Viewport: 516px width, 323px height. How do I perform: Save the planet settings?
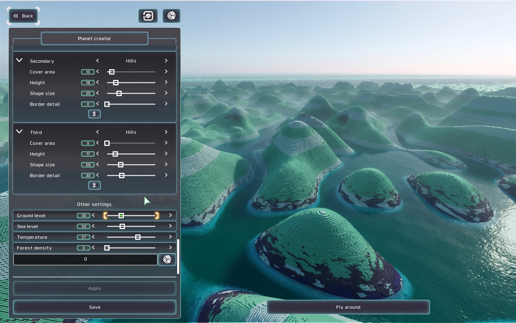pos(95,307)
